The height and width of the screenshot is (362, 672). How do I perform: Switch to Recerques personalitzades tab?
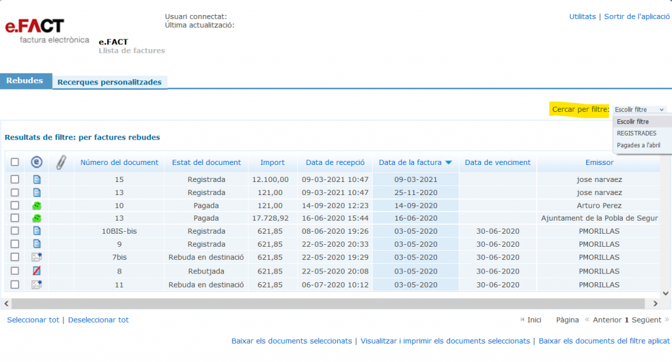point(109,82)
